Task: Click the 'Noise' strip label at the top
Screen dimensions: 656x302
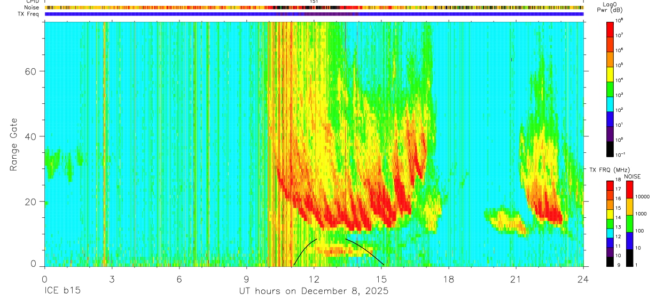Action: click(32, 7)
